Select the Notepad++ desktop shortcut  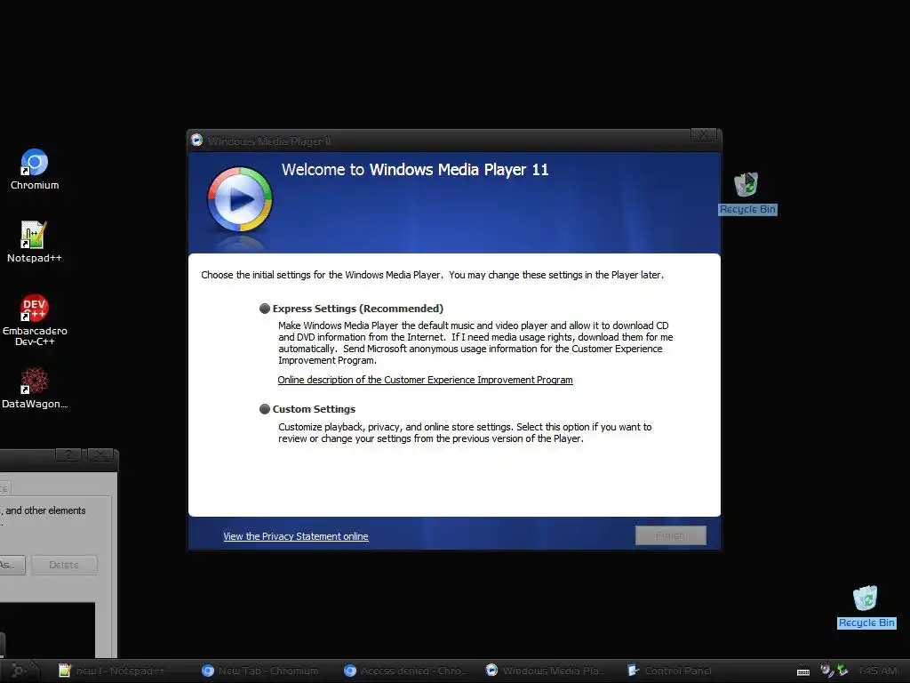click(x=35, y=242)
